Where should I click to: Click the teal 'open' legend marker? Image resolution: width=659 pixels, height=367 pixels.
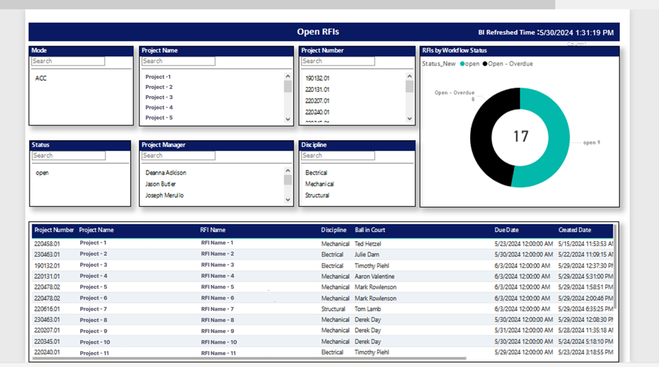[x=463, y=64]
